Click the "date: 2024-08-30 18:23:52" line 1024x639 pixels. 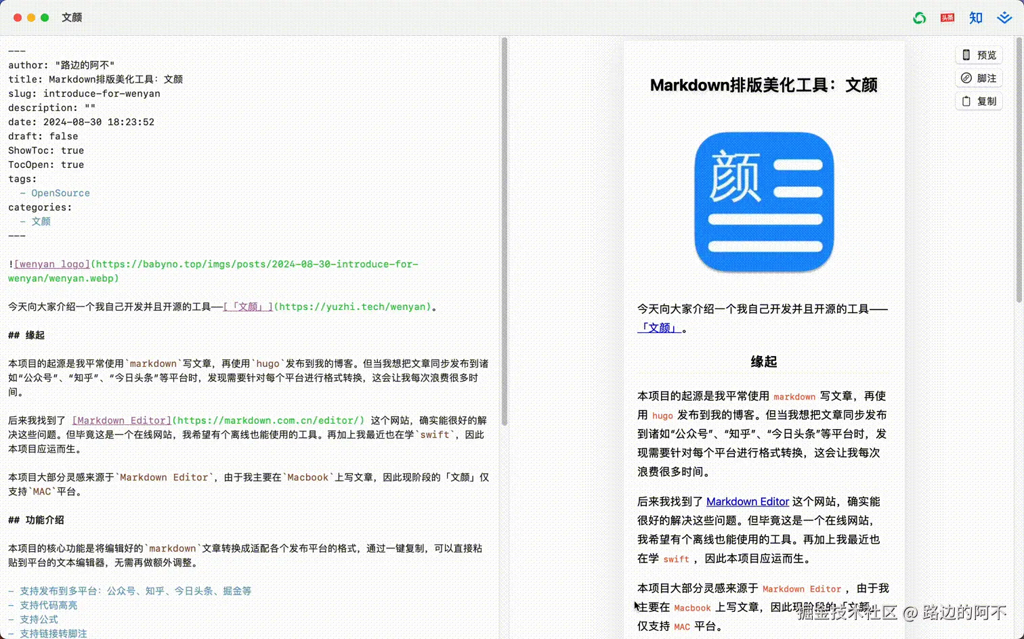(81, 122)
